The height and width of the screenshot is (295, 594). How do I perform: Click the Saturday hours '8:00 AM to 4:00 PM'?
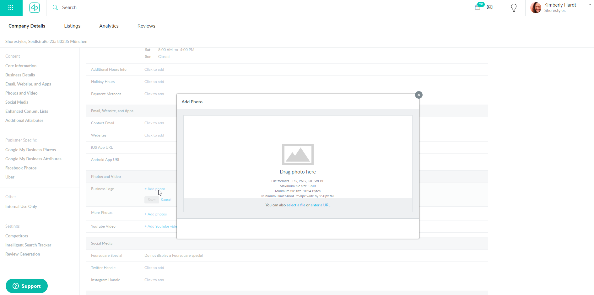(176, 50)
